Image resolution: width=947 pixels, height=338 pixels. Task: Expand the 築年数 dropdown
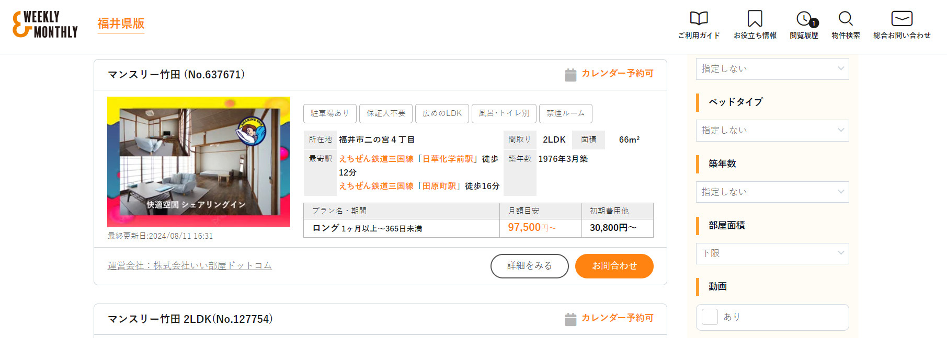pyautogui.click(x=772, y=192)
